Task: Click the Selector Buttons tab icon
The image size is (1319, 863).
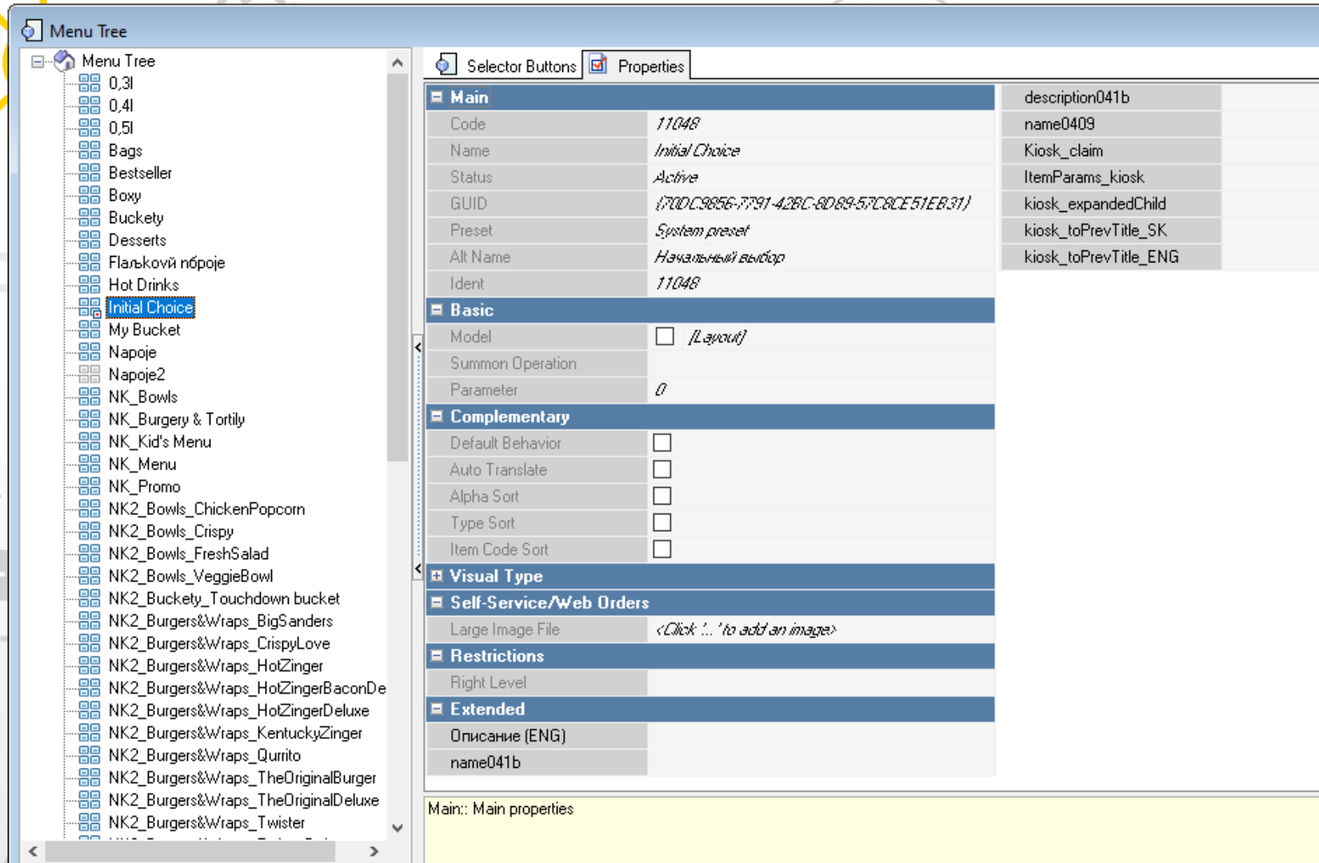Action: pos(446,65)
